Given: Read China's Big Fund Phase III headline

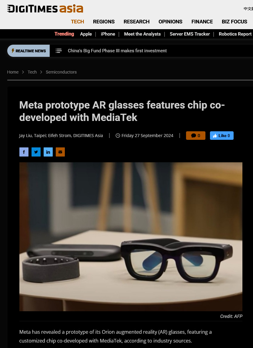Looking at the screenshot, I should (x=117, y=51).
